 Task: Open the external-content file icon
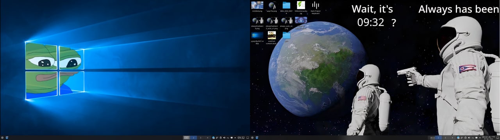pyautogui.click(x=272, y=35)
